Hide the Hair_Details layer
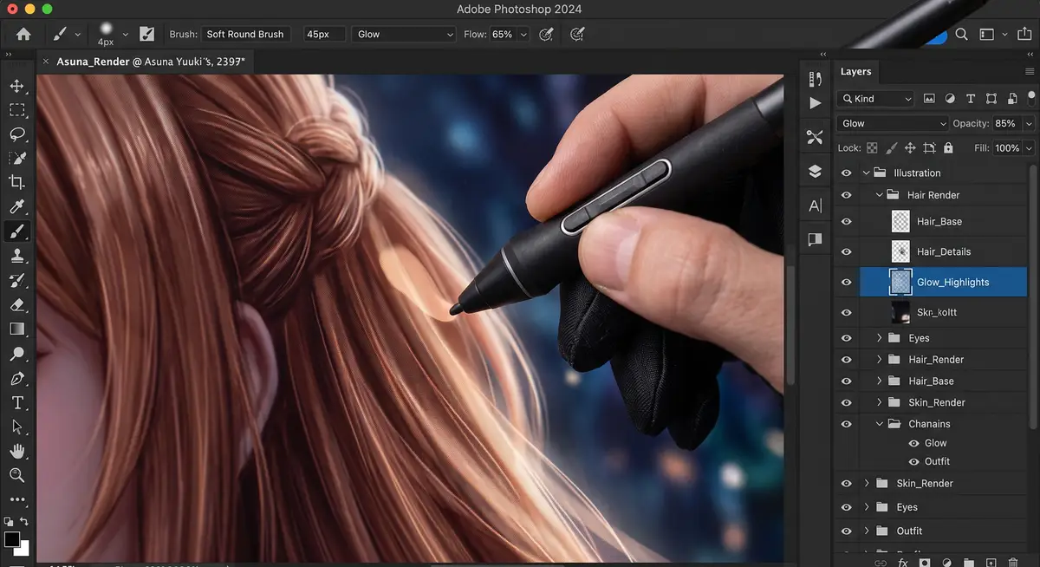 (x=847, y=251)
